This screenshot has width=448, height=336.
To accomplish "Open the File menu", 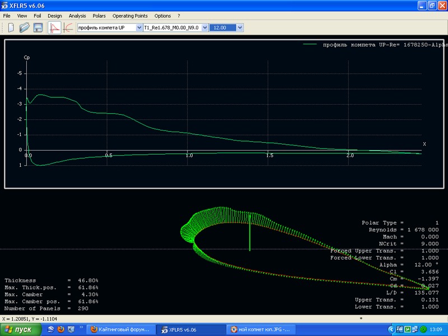I will [x=7, y=16].
